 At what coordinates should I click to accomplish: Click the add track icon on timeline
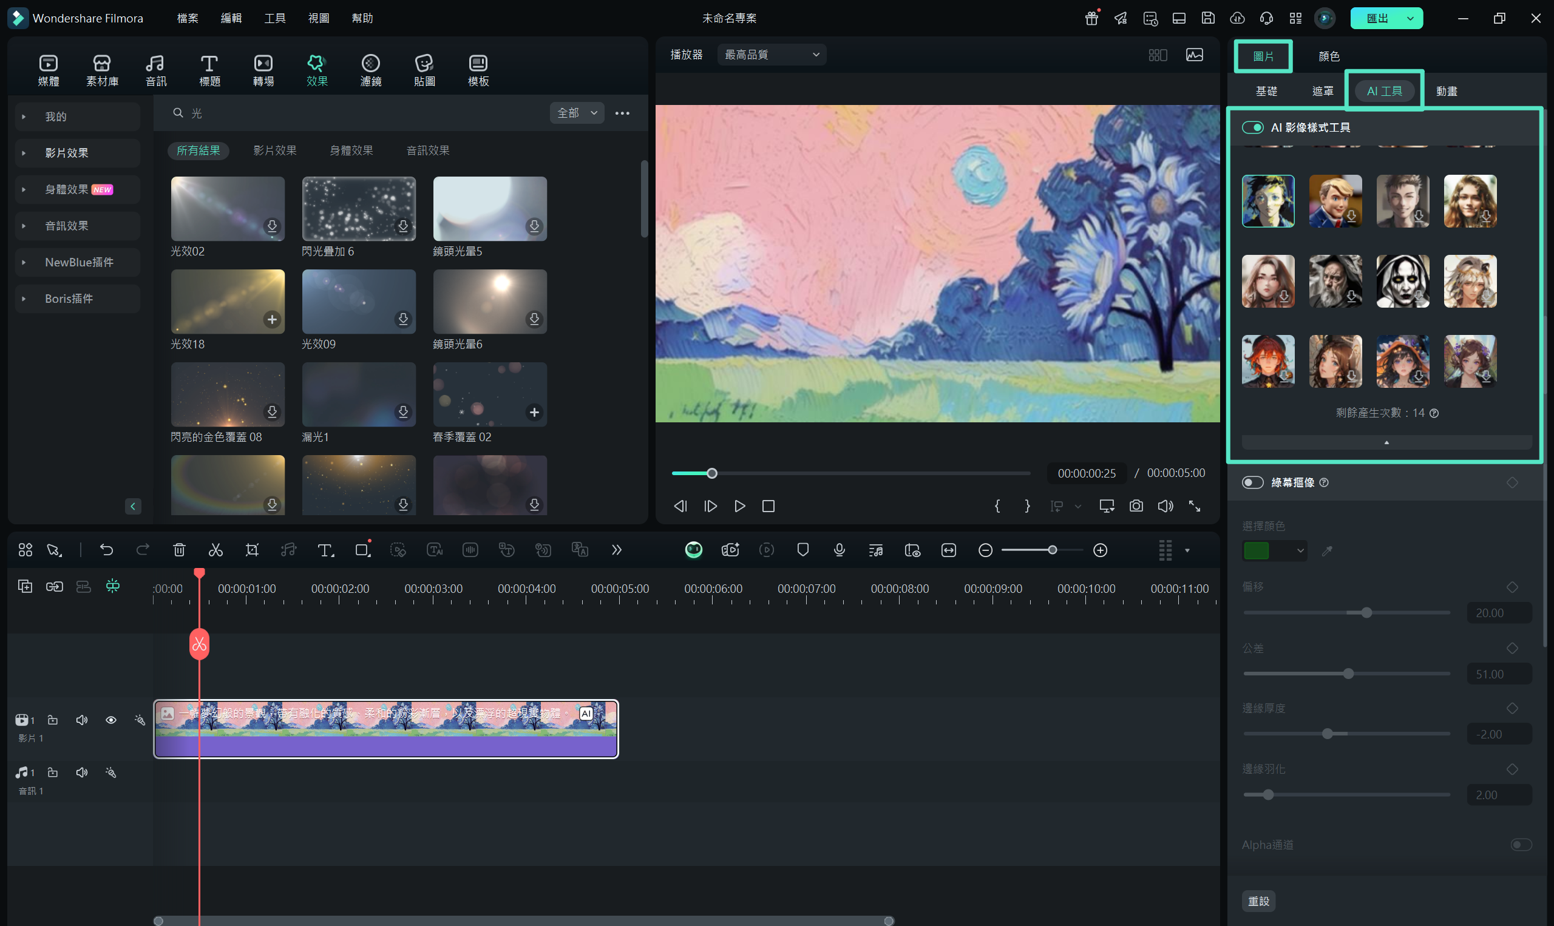click(x=25, y=586)
